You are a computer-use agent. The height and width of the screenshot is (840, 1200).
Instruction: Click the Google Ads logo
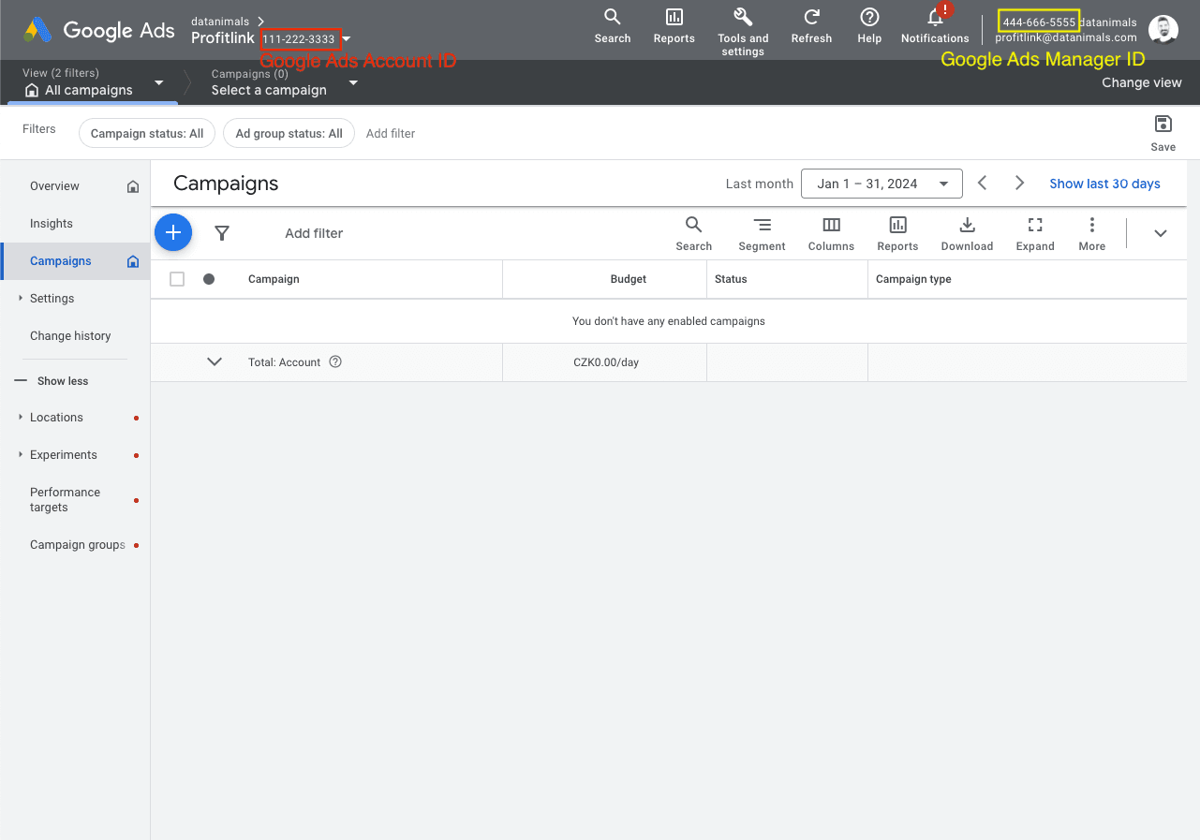[99, 30]
